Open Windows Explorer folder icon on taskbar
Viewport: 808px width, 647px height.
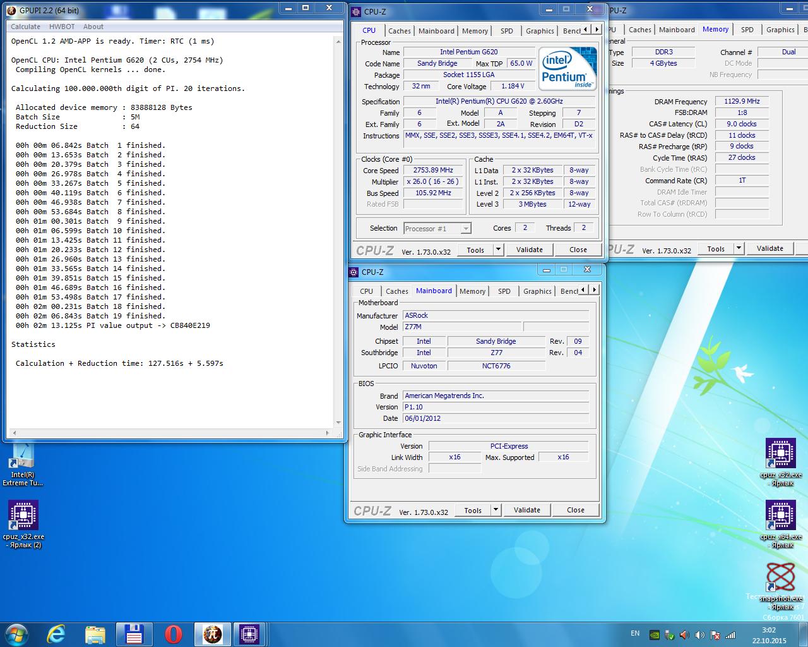pyautogui.click(x=95, y=634)
